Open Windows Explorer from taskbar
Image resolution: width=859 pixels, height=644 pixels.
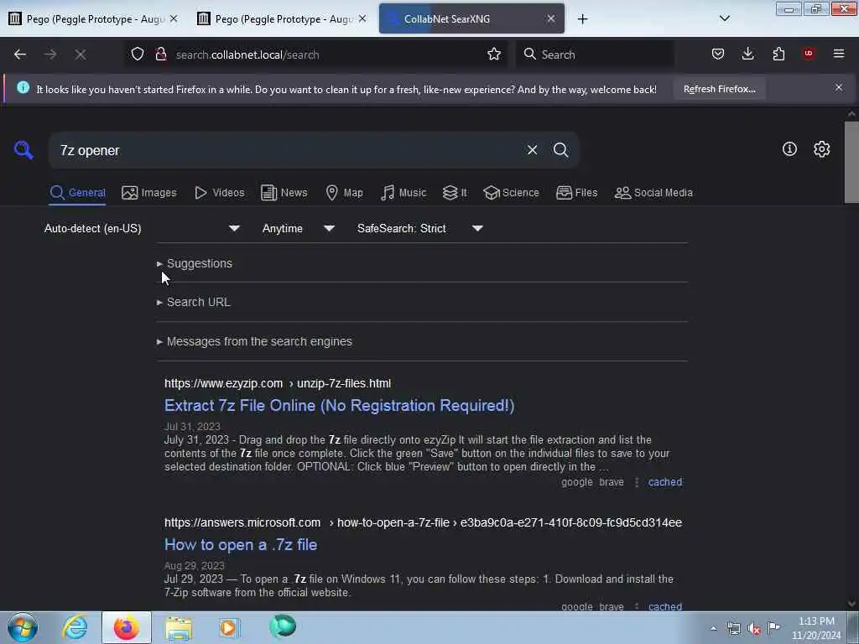(x=179, y=627)
